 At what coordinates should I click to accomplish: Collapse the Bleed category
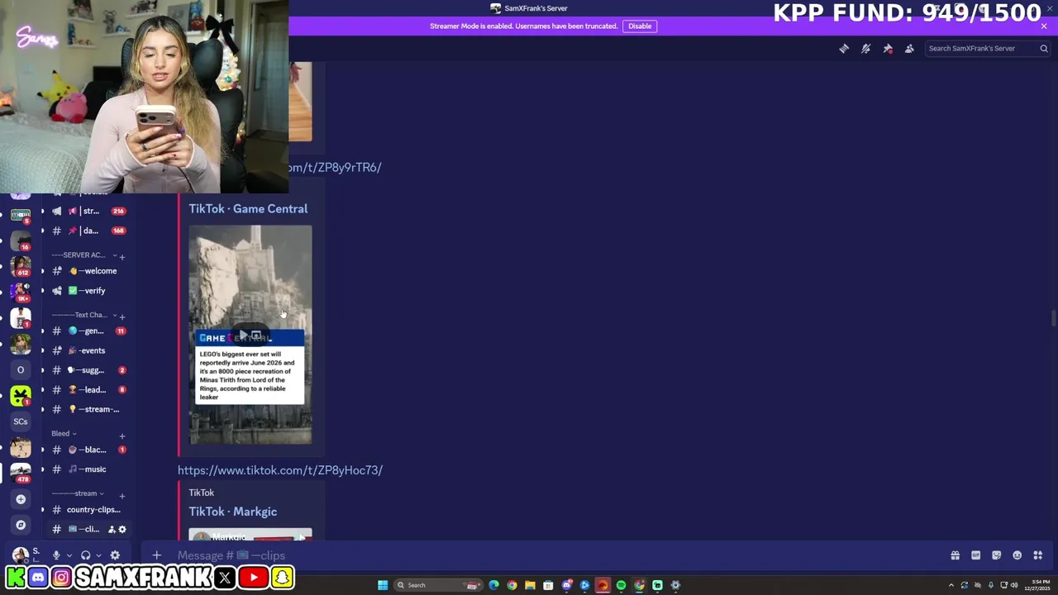pyautogui.click(x=64, y=433)
